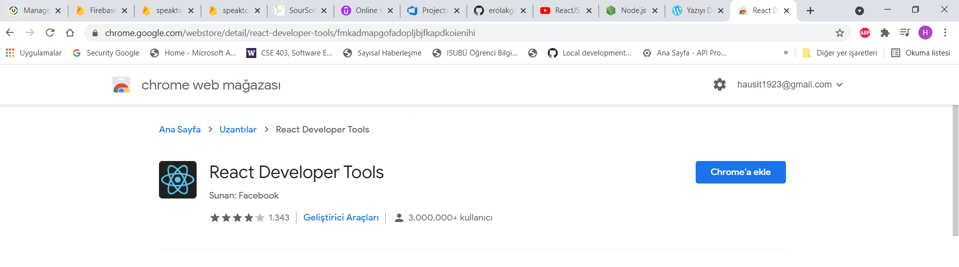
Task: Click the bookmark star icon in address bar
Action: [840, 33]
